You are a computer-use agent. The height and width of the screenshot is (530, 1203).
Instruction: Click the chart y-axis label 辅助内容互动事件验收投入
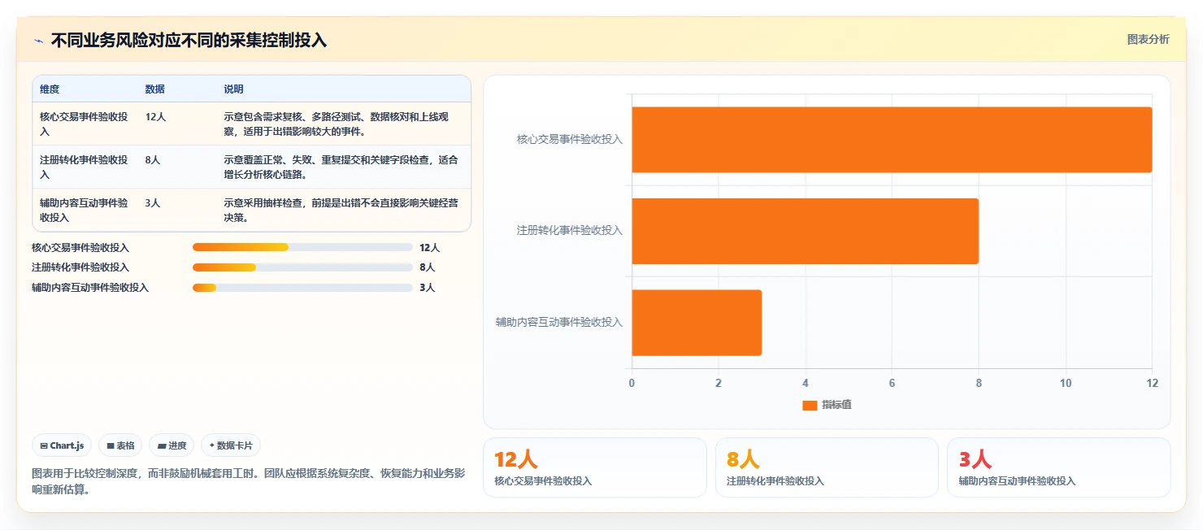(x=559, y=323)
